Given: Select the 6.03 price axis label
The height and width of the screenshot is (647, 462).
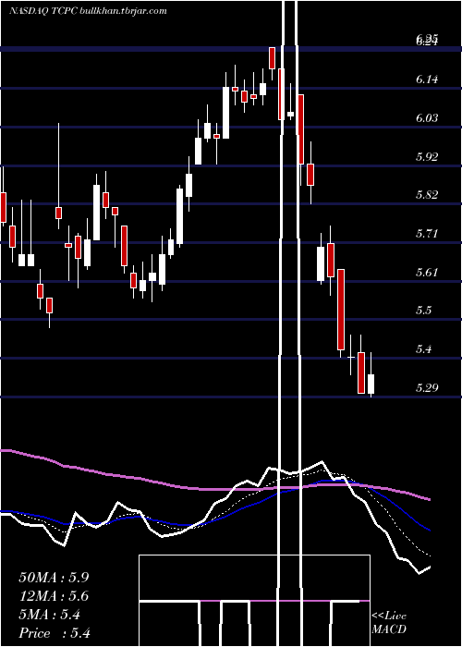Looking at the screenshot, I should coord(427,118).
